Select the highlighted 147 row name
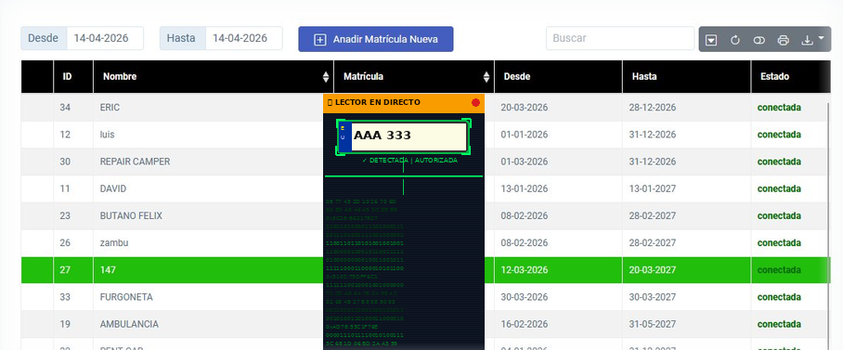The image size is (843, 350). click(108, 270)
